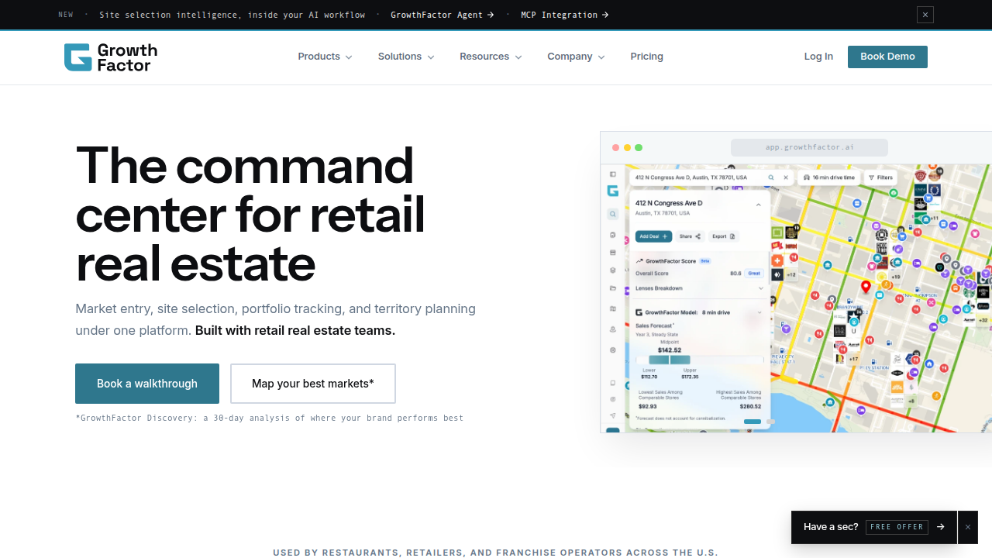Image resolution: width=992 pixels, height=558 pixels.
Task: Click the GrowthFactor logo in header
Action: (111, 57)
